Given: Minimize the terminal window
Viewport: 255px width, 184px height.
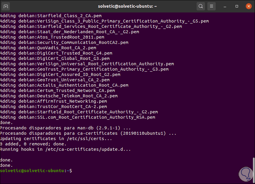Looking at the screenshot, I should 226,6.
